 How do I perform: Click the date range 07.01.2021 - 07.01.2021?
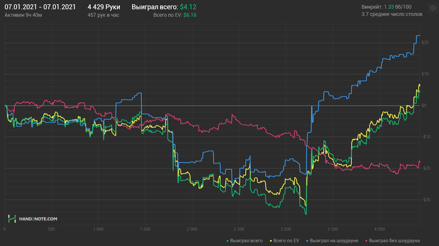[x=40, y=7]
